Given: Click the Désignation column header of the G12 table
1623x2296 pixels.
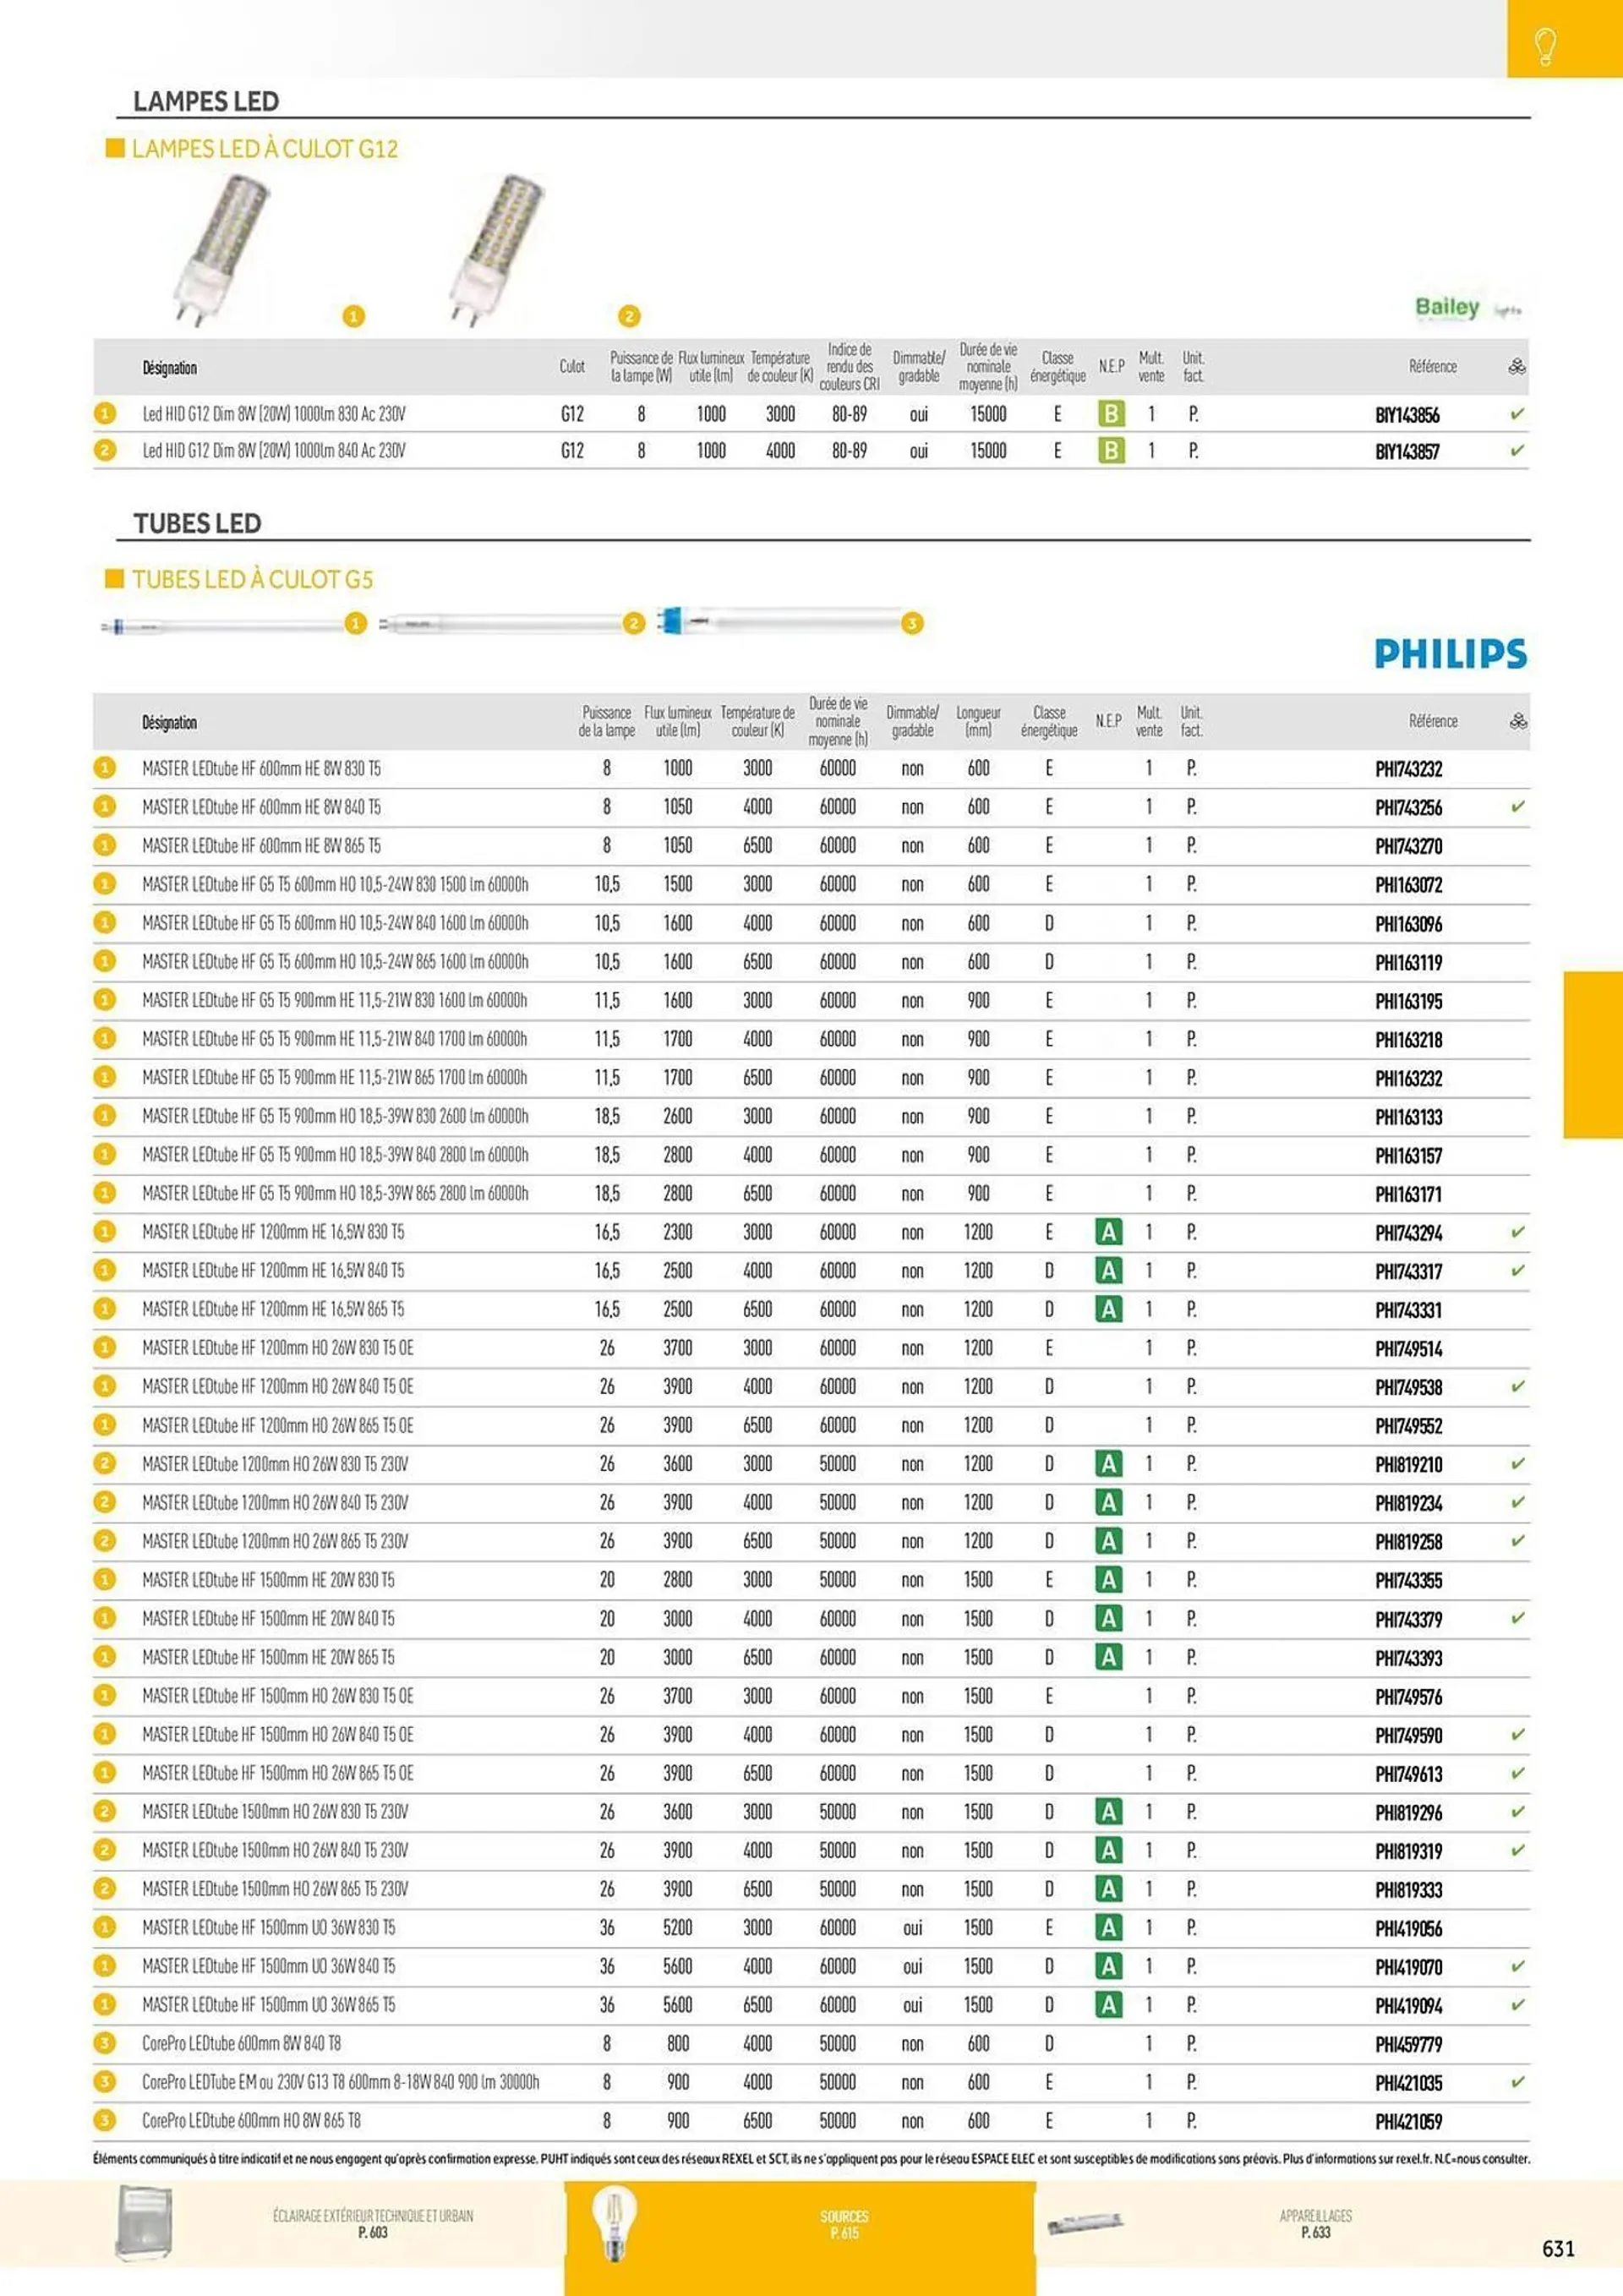Looking at the screenshot, I should [x=169, y=367].
